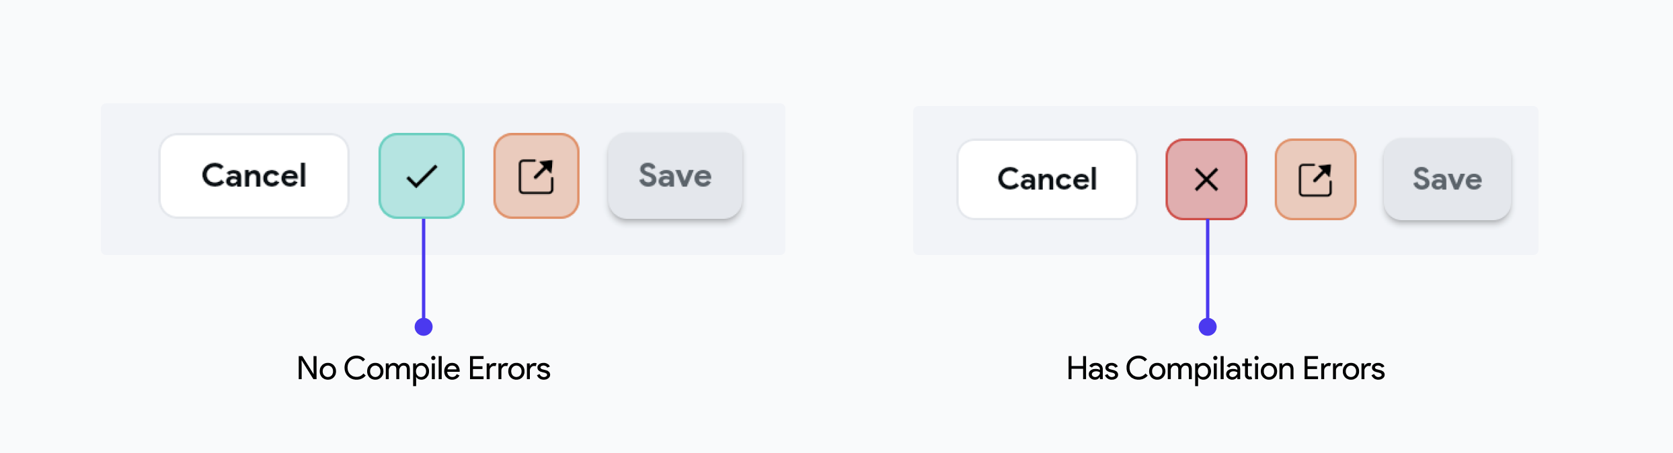Click the word Compile in the left caption
This screenshot has width=1673, height=453.
point(401,369)
